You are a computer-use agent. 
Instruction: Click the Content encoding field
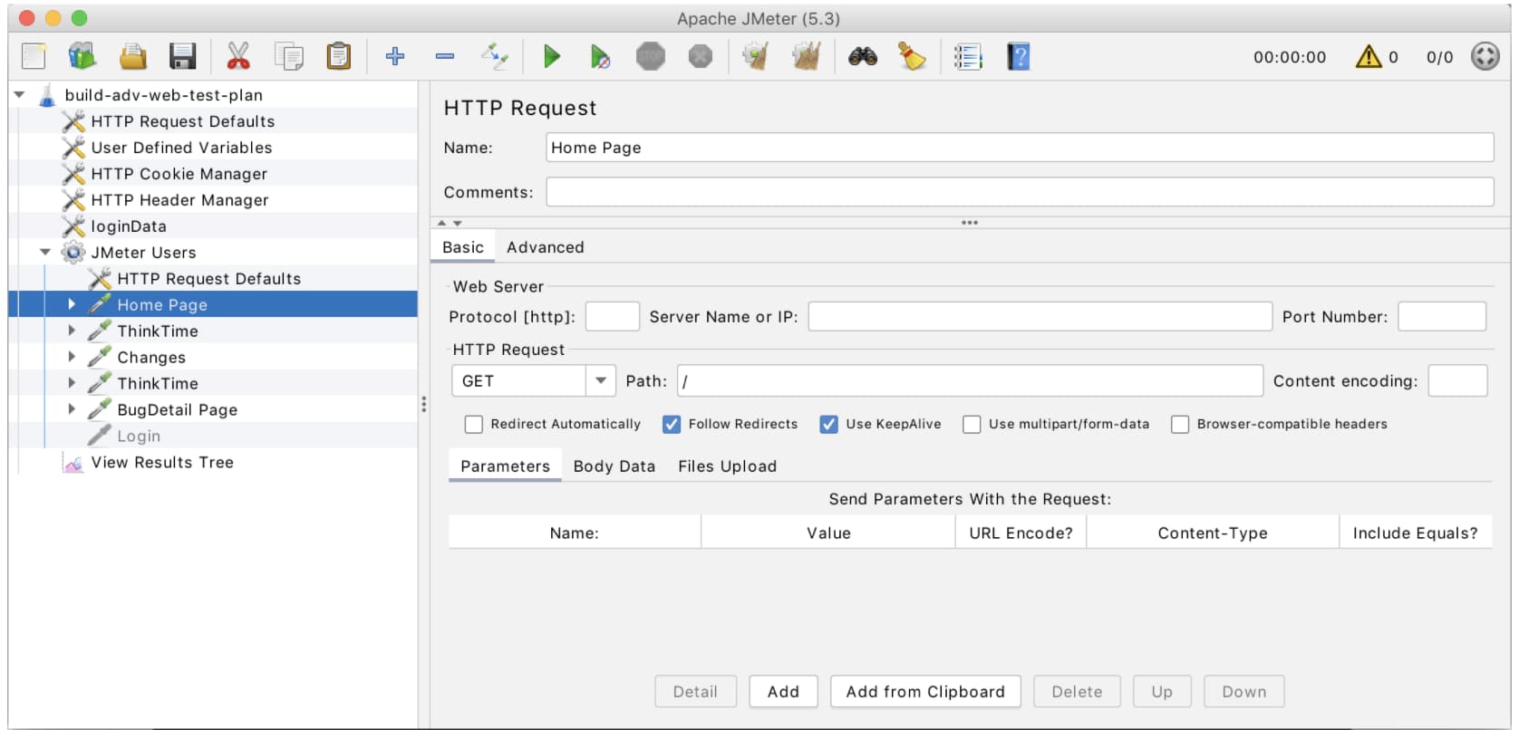(1457, 381)
